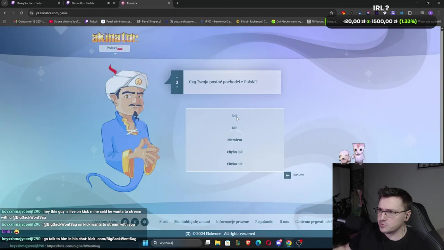Image resolution: width=444 pixels, height=250 pixels.
Task: Choose the 'Nie wiem' answer
Action: click(x=234, y=140)
